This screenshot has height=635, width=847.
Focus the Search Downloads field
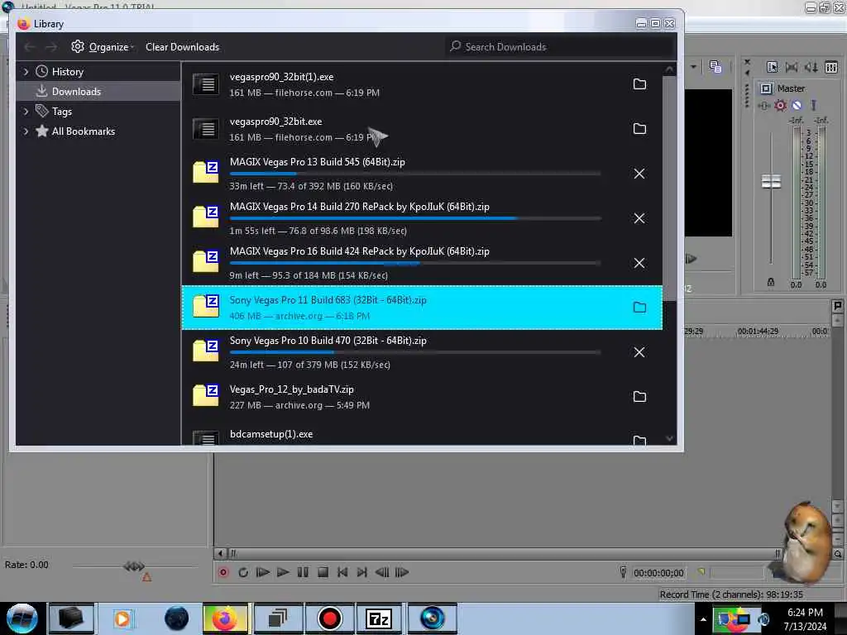point(559,47)
